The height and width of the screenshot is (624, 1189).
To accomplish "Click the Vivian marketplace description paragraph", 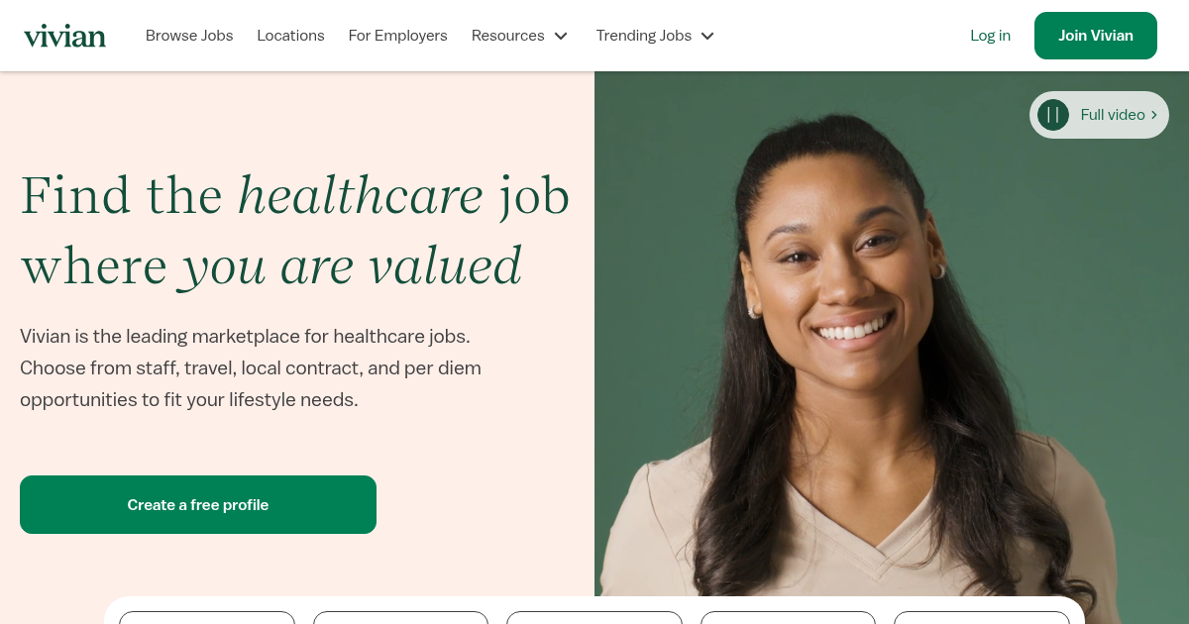I will (251, 368).
